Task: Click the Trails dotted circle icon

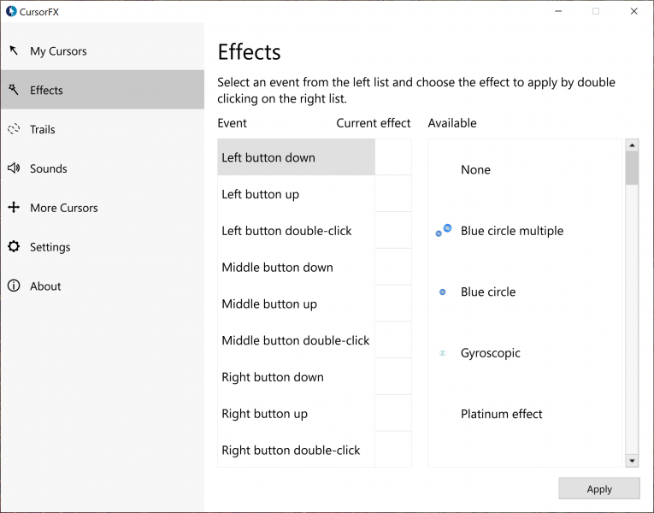Action: click(x=14, y=129)
